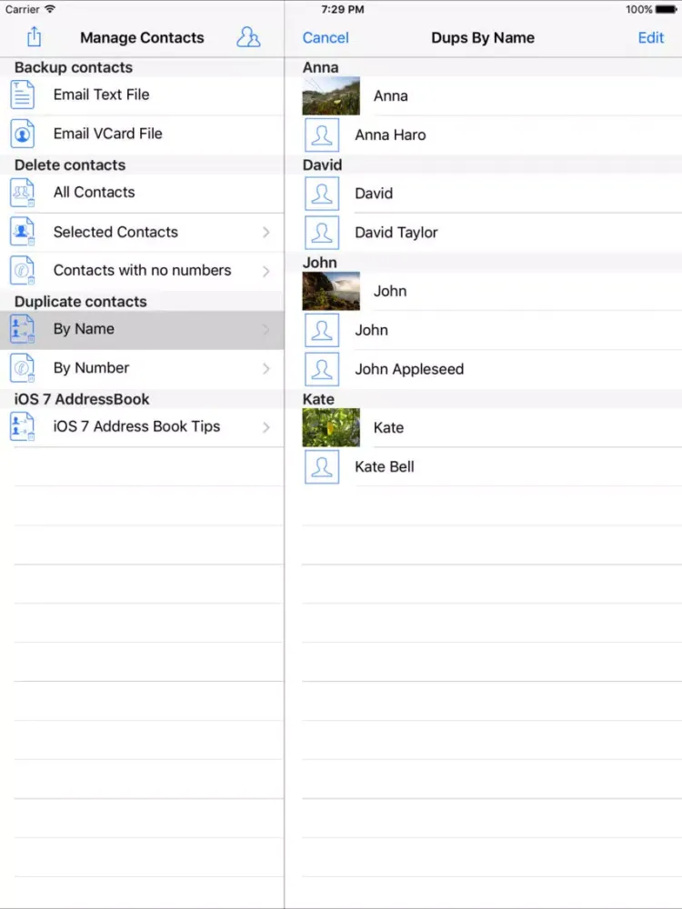Viewport: 682px width, 909px height.
Task: Click the 7:29 PM clock
Action: pyautogui.click(x=342, y=9)
